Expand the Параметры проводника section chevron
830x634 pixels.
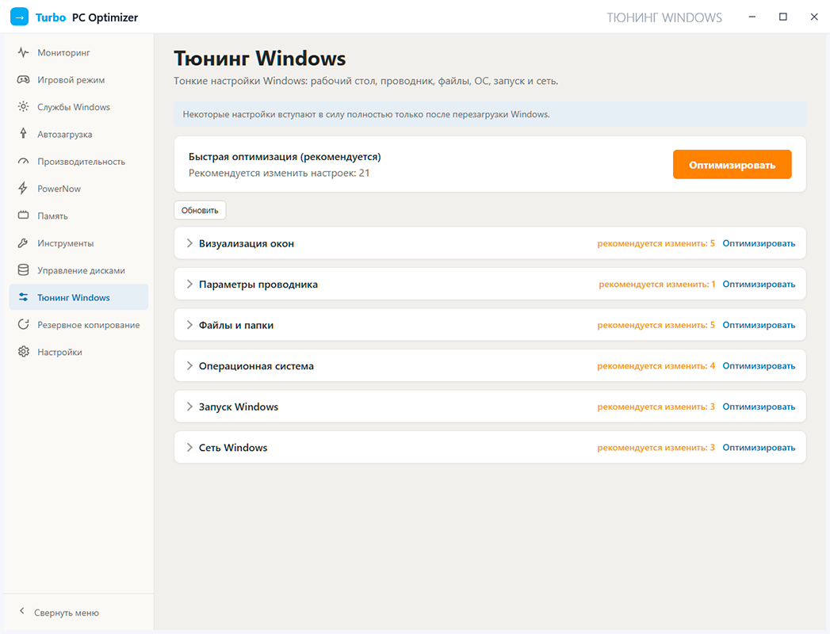coord(189,284)
